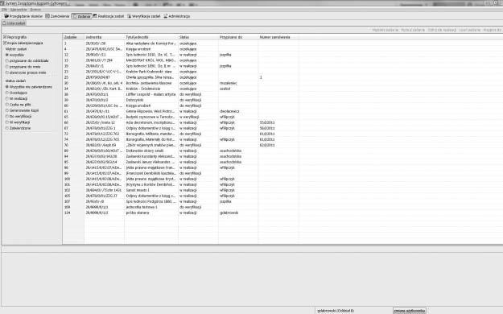Viewport: 503px width, 314px height.
Task: Open the Administracja toolbar section
Action: tap(177, 16)
